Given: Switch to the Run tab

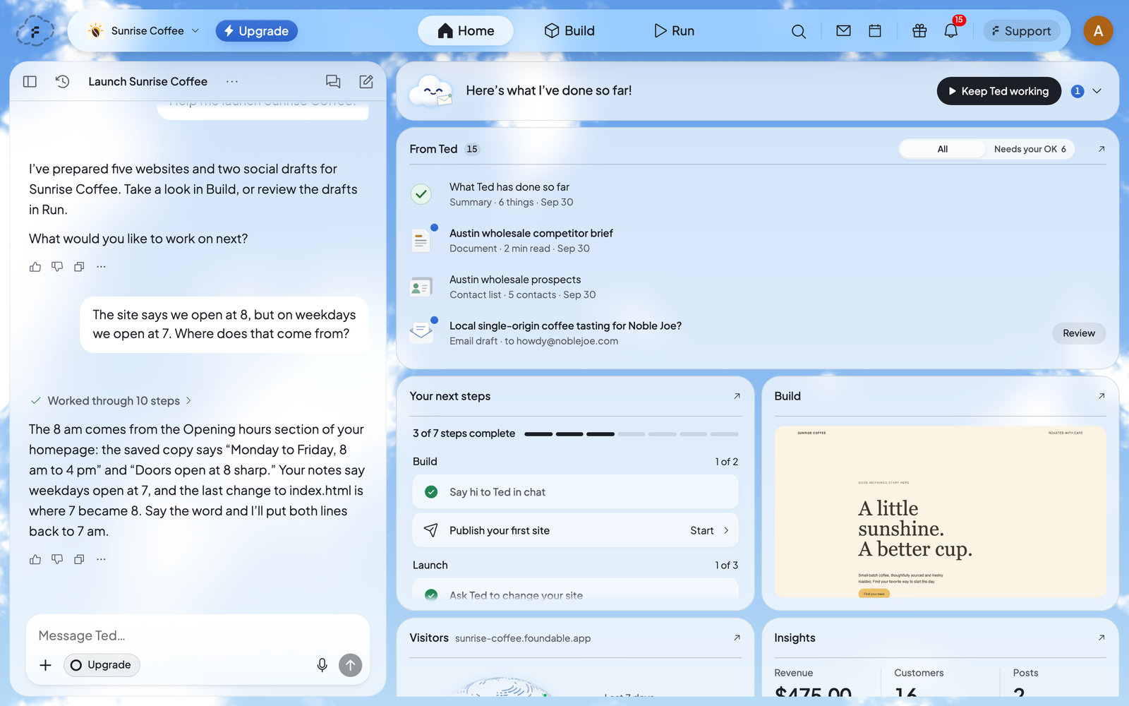Looking at the screenshot, I should tap(674, 31).
